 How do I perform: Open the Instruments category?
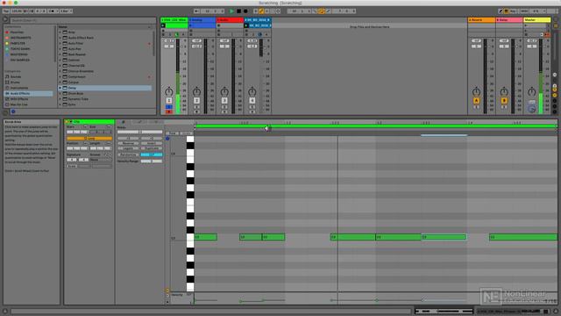coord(19,88)
